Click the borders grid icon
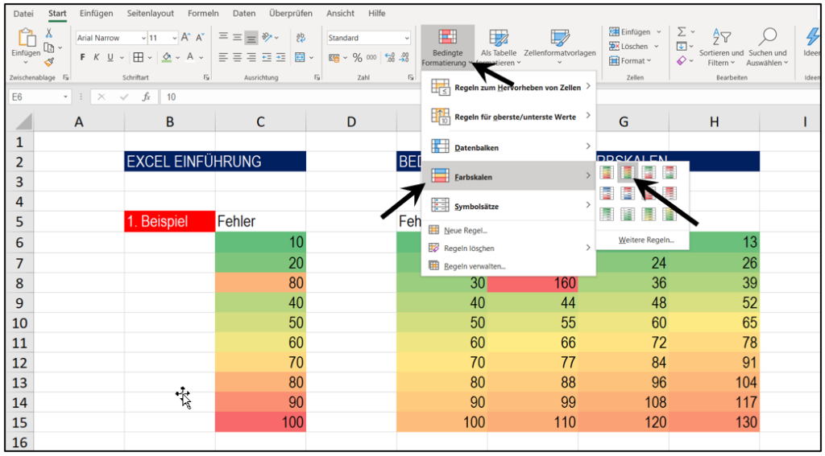The height and width of the screenshot is (456, 825). [138, 57]
